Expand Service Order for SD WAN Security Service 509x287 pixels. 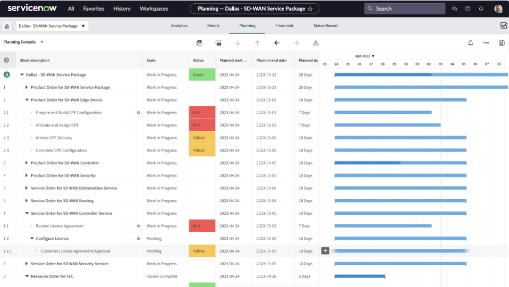pos(26,264)
